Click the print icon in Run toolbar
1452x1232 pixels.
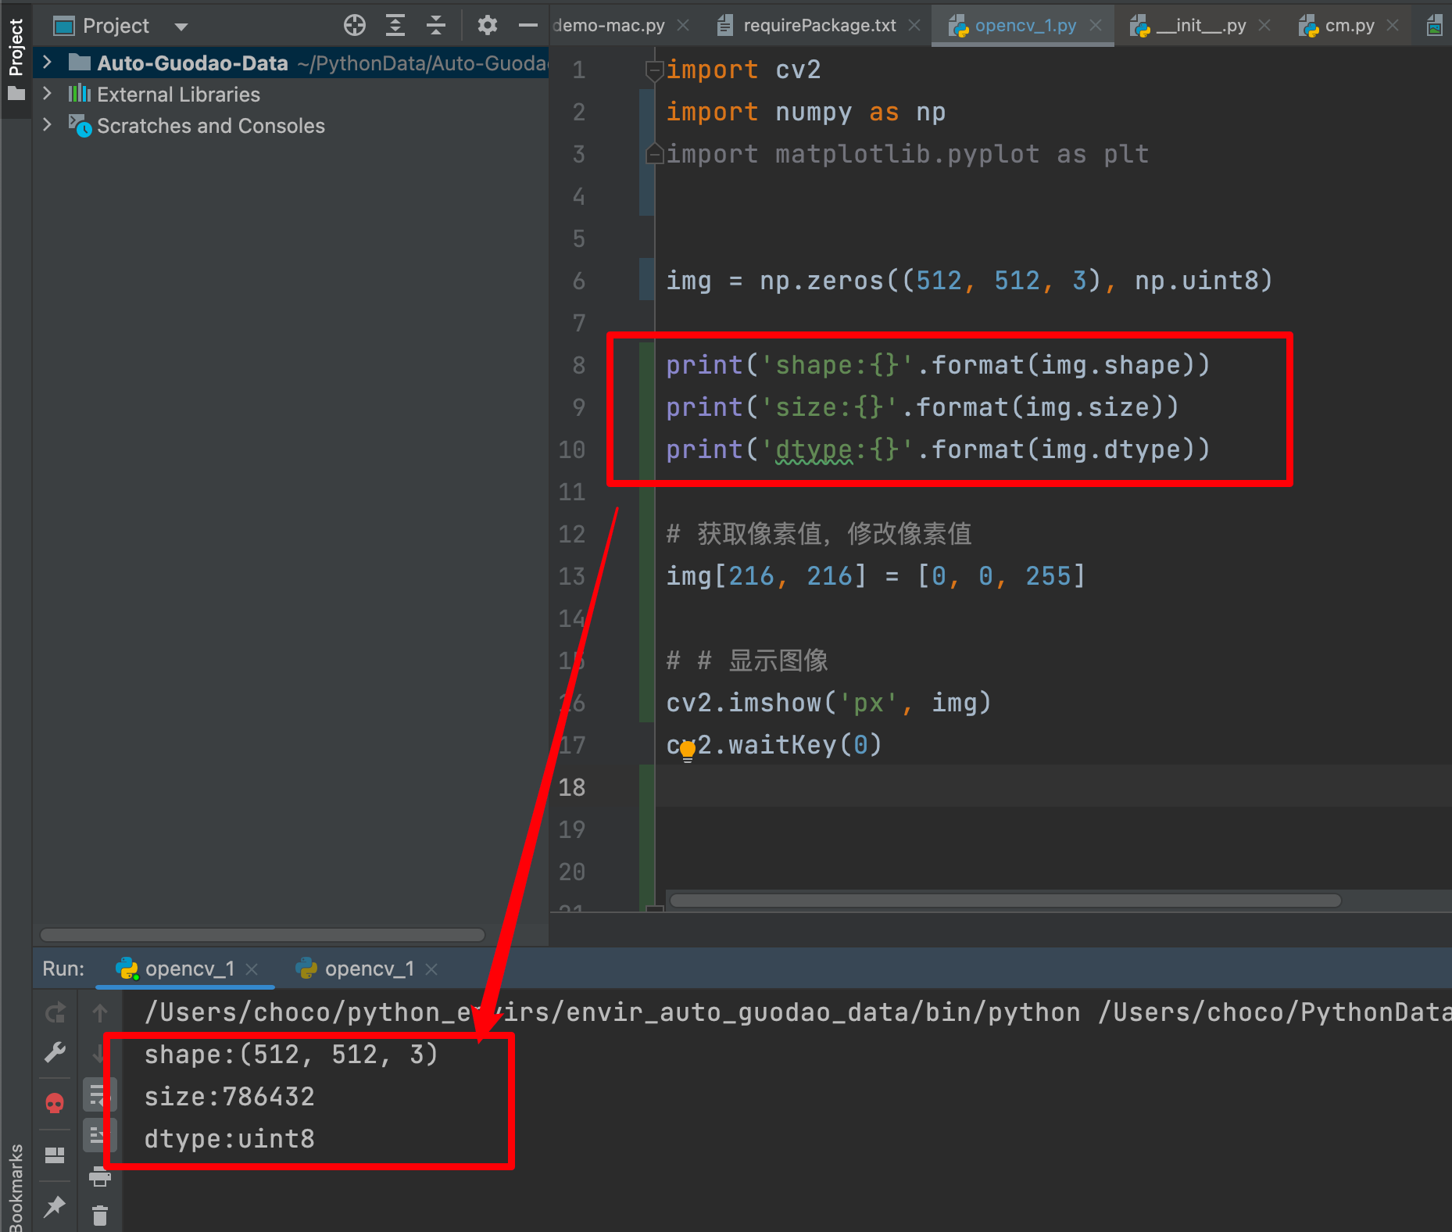pyautogui.click(x=100, y=1176)
